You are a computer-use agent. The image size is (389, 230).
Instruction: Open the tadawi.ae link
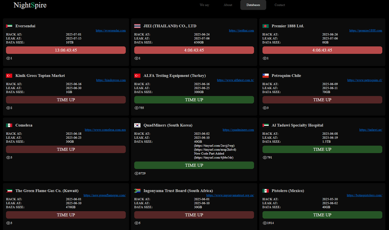(371, 130)
